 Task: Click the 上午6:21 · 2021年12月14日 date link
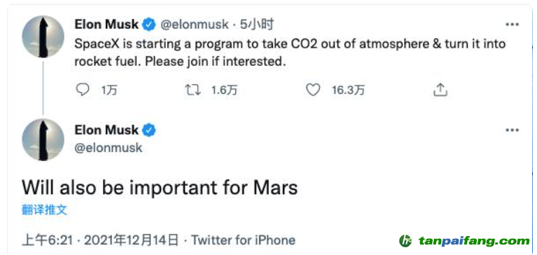100,240
